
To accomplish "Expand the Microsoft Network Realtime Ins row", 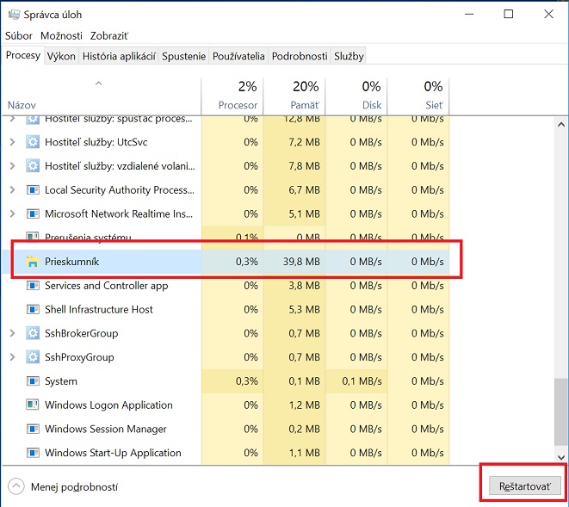I will click(x=12, y=213).
